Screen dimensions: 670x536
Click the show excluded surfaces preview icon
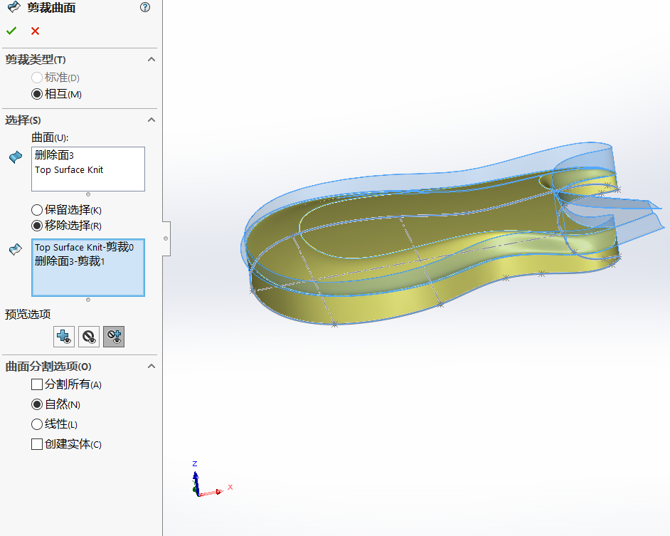(x=89, y=337)
